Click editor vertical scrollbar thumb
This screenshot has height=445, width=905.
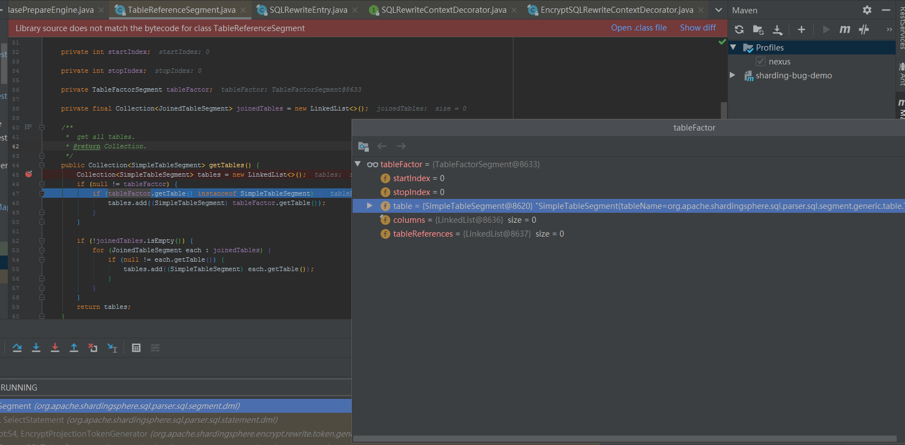[724, 110]
